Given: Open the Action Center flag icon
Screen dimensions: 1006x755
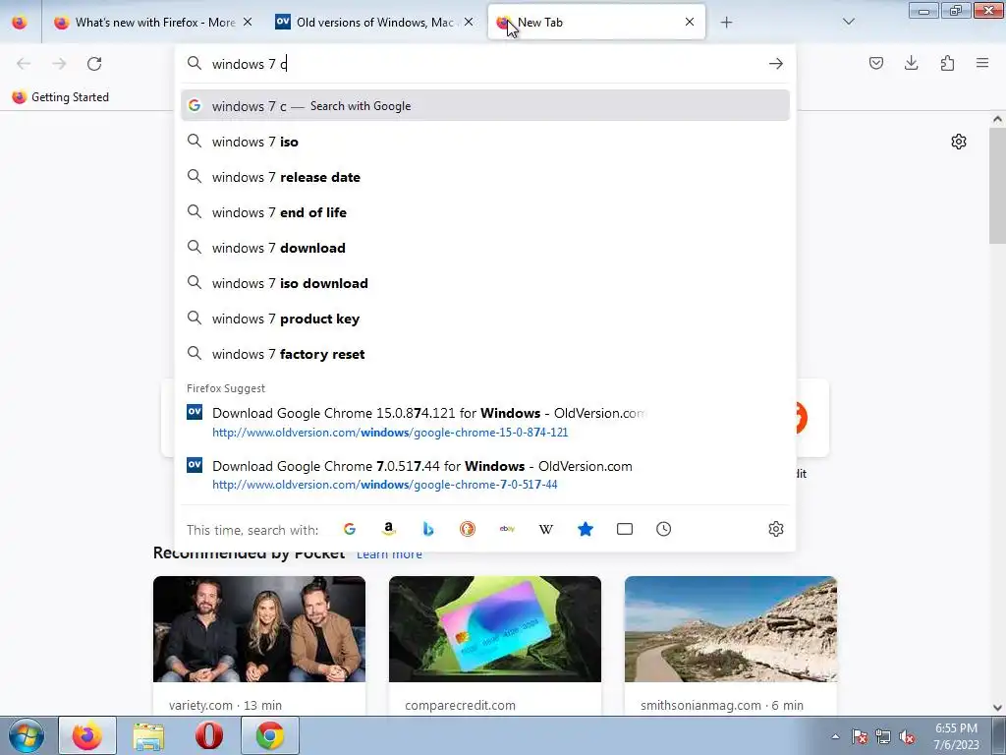Looking at the screenshot, I should click(x=860, y=737).
